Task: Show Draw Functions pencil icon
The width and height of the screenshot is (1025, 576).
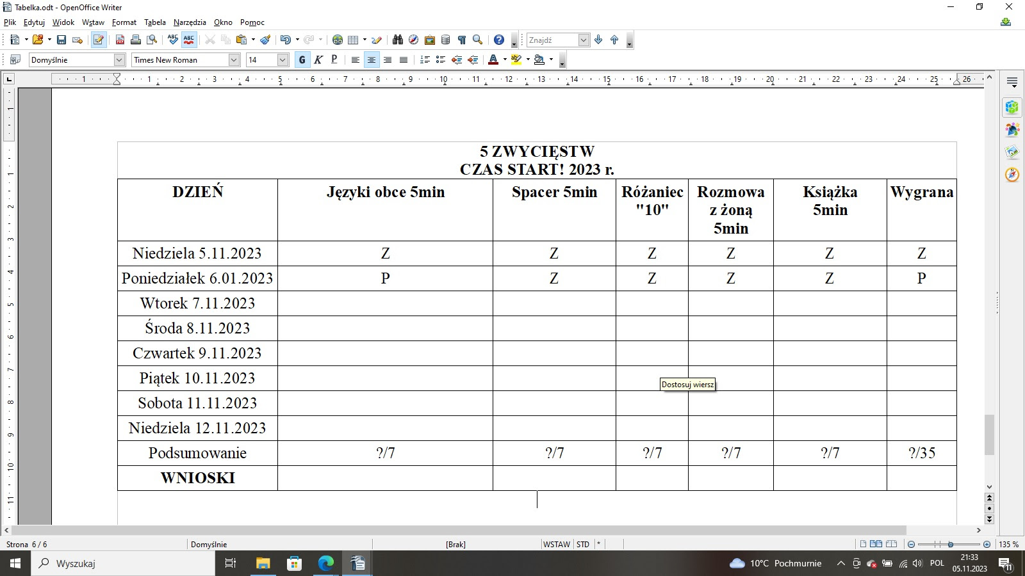Action: (377, 40)
